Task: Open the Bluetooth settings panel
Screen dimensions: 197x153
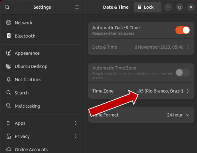Action: (42, 36)
